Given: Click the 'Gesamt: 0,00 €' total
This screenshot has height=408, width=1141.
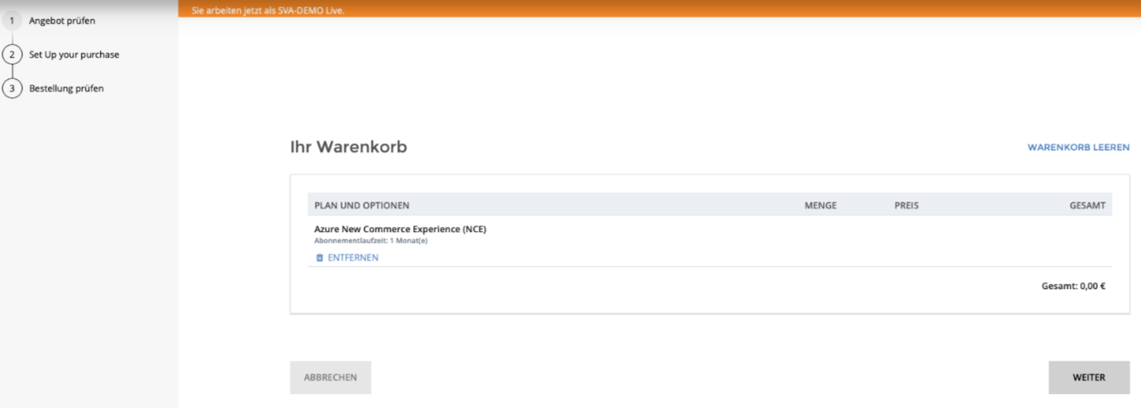Looking at the screenshot, I should click(1072, 287).
